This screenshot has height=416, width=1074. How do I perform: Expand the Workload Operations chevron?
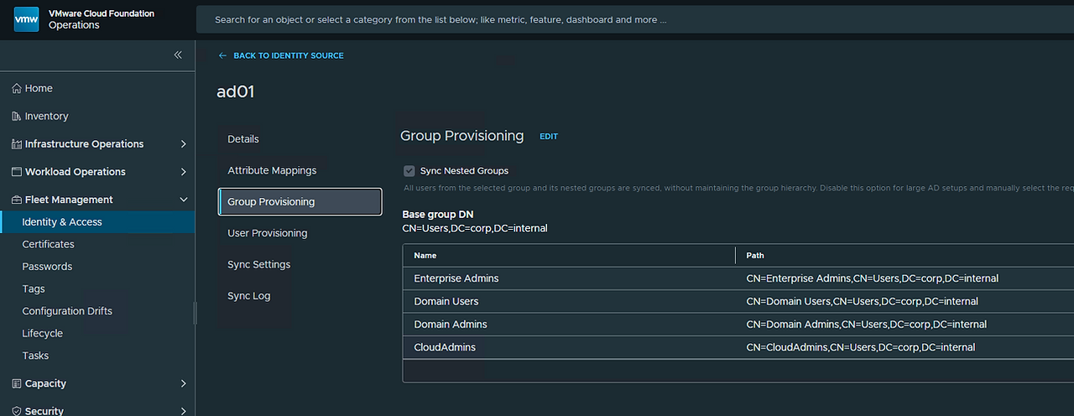[184, 172]
